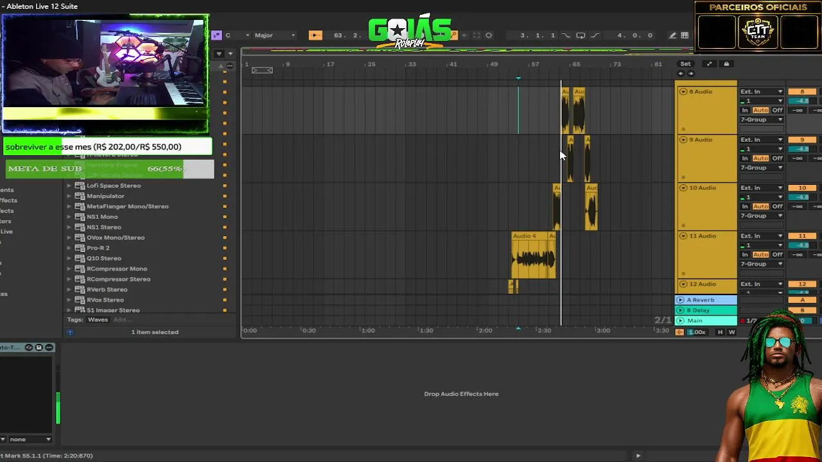Image resolution: width=822 pixels, height=462 pixels.
Task: Click the RCompressor Mono plug-in icon
Action: click(x=80, y=269)
